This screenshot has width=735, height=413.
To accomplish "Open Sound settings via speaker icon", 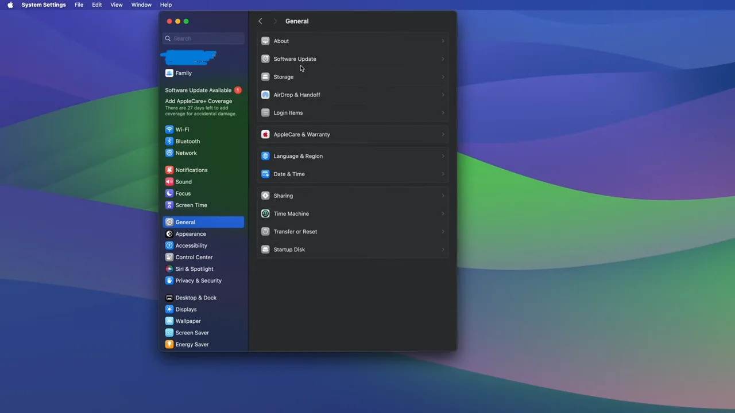I will (x=169, y=181).
